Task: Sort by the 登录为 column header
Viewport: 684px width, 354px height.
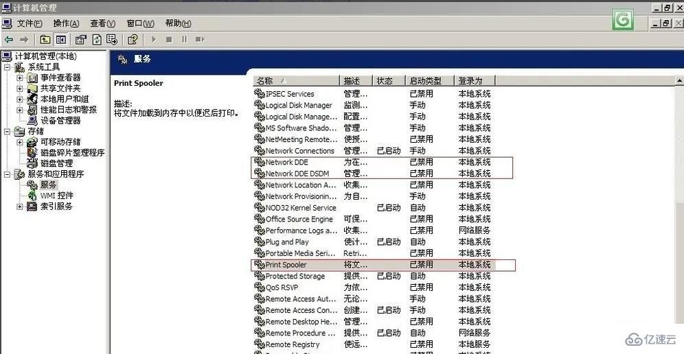Action: click(475, 81)
